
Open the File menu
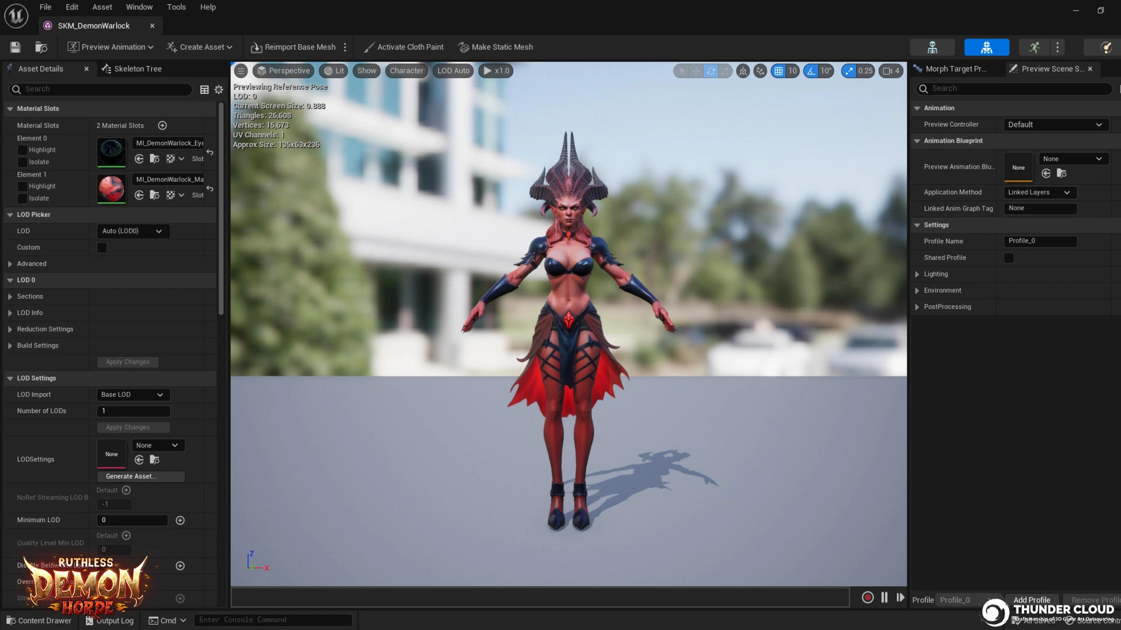pyautogui.click(x=46, y=7)
